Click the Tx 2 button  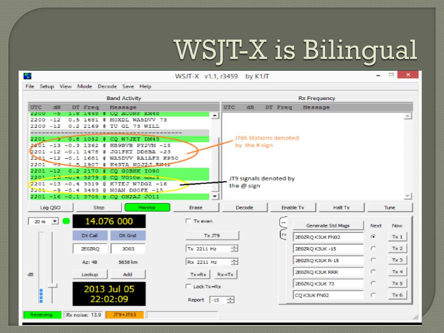pos(397,248)
